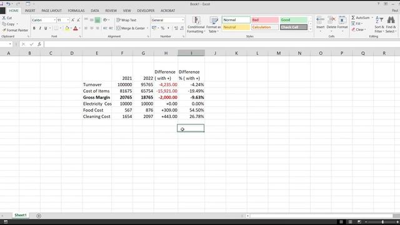Click the Orientation text-angle icon

(x=105, y=20)
